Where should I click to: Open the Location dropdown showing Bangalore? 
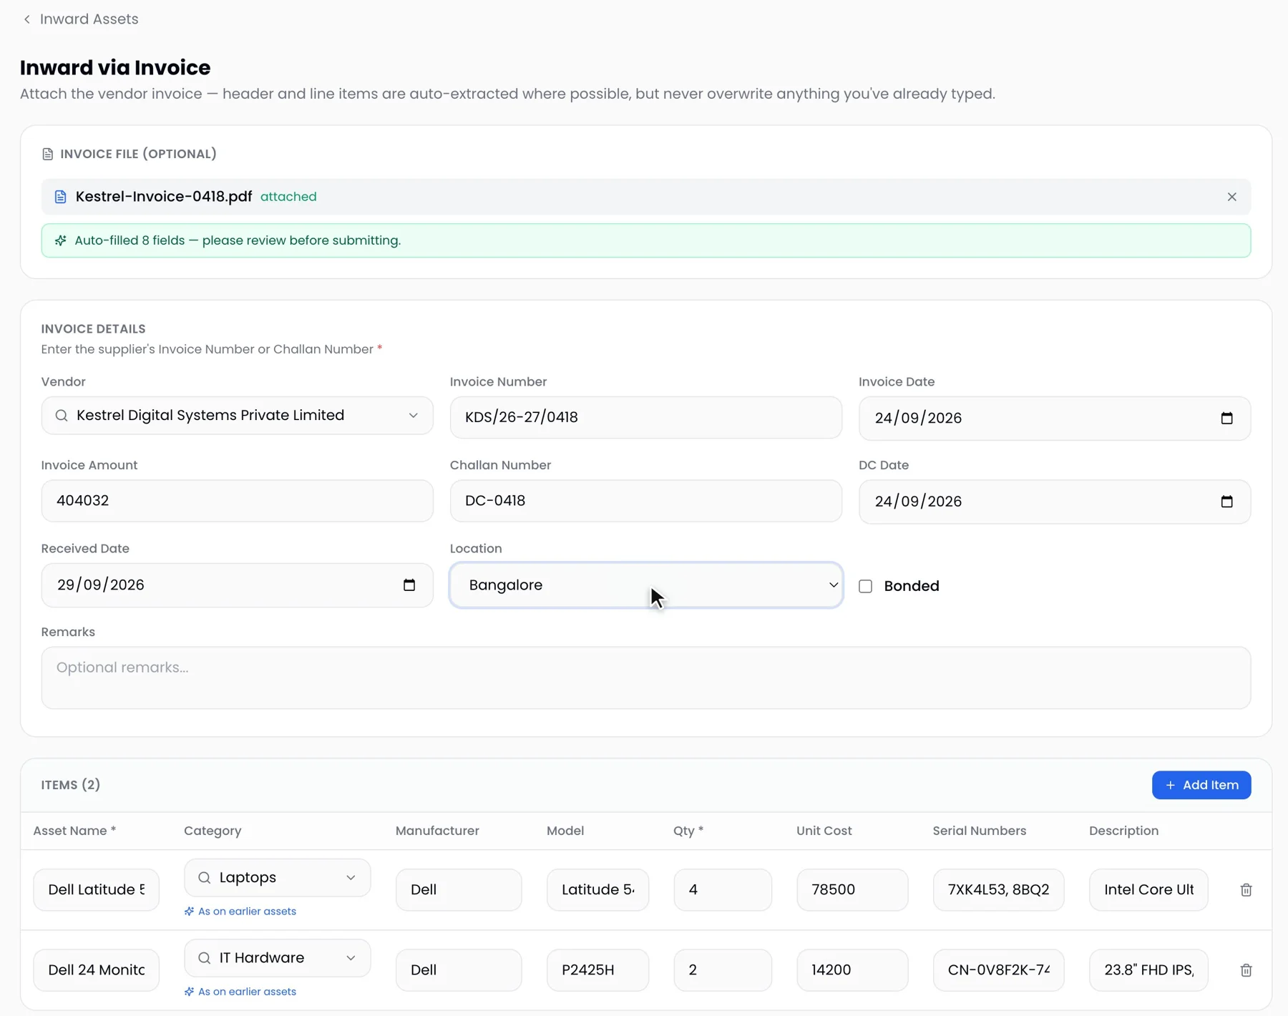(x=645, y=585)
